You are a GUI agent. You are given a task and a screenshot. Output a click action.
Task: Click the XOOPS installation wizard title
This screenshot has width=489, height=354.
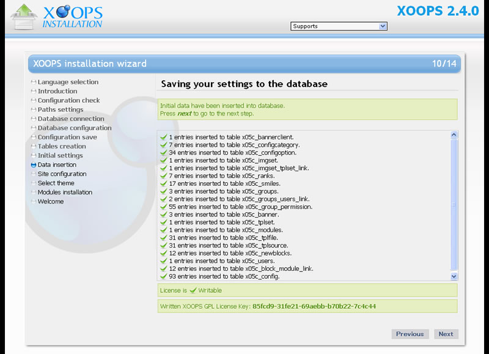tap(90, 64)
